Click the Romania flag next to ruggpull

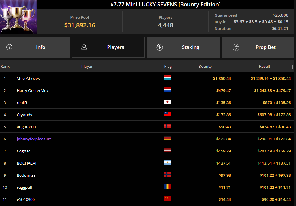click(x=168, y=187)
